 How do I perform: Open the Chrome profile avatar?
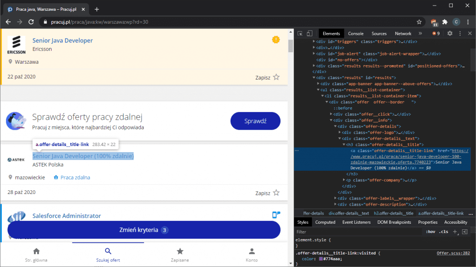[456, 22]
